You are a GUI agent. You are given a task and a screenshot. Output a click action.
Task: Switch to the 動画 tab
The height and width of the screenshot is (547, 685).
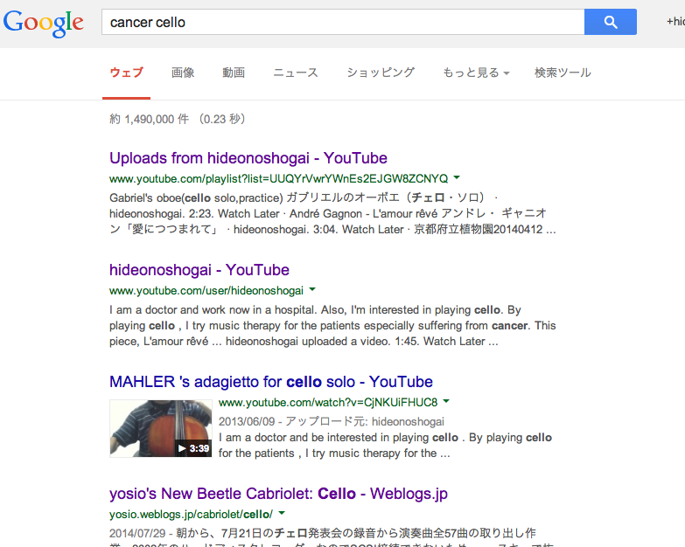coord(234,73)
